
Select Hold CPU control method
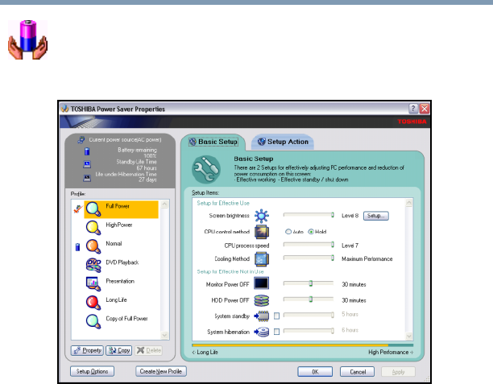click(311, 232)
